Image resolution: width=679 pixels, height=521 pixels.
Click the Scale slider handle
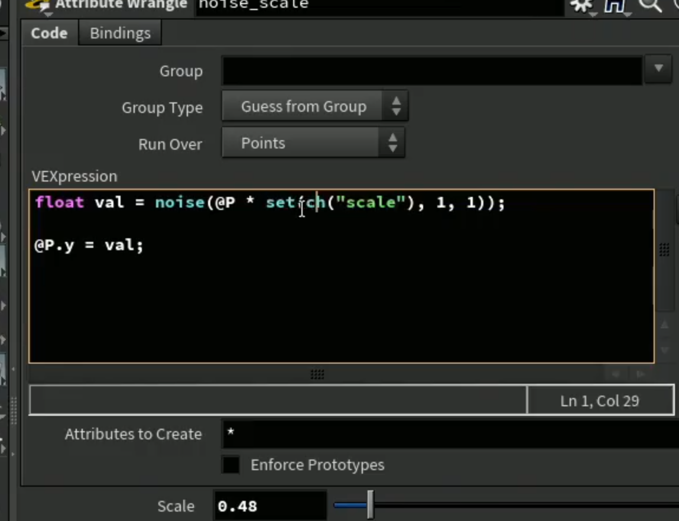tap(371, 504)
